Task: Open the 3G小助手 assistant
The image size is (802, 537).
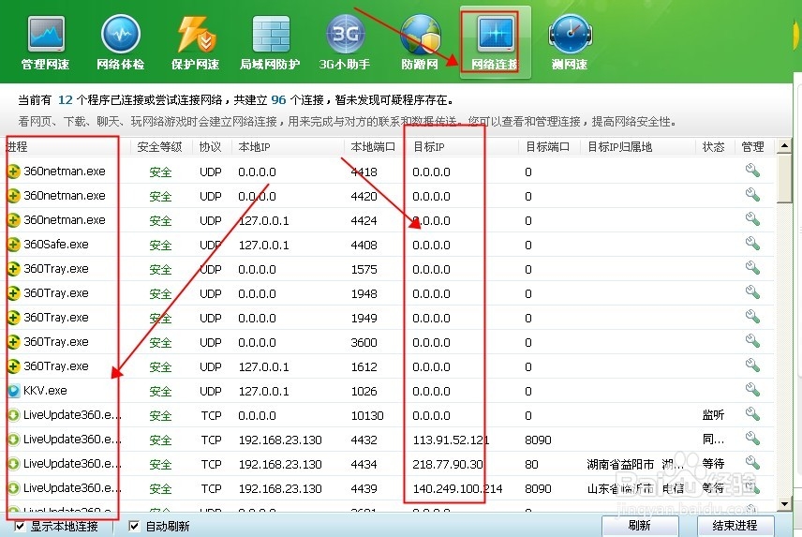Action: coord(345,43)
